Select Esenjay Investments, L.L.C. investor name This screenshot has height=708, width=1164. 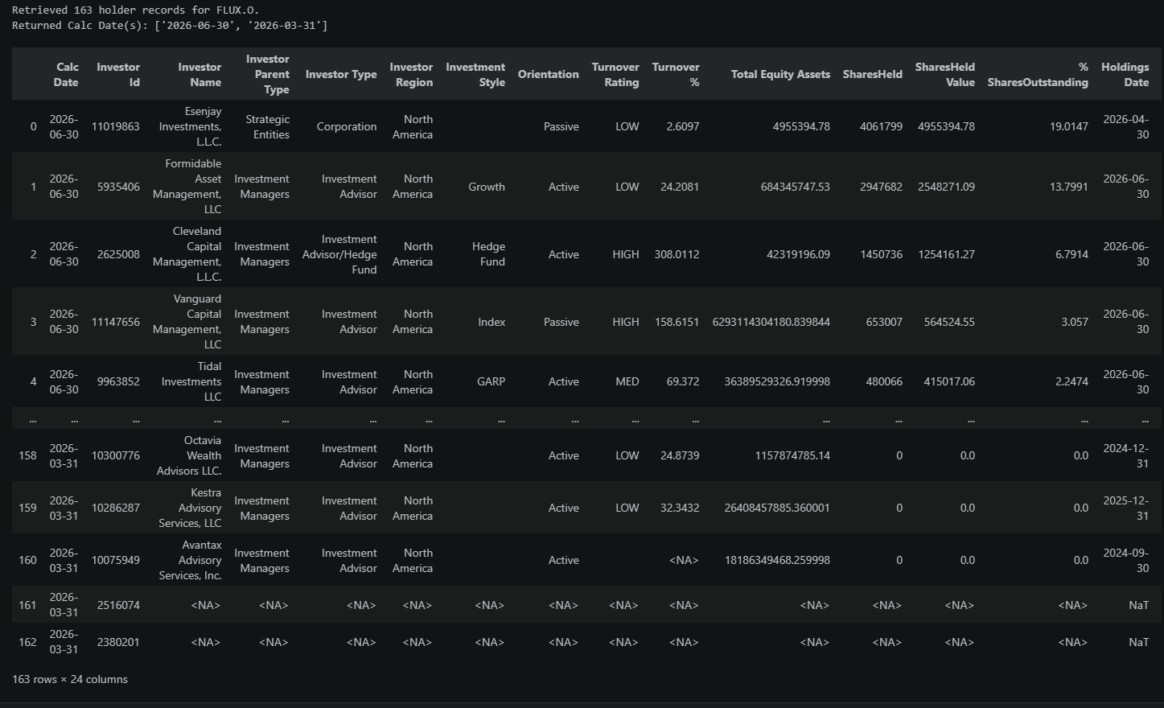[190, 126]
